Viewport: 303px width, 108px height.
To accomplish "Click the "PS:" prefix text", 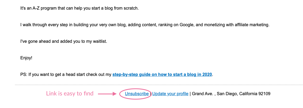I will (24, 74).
